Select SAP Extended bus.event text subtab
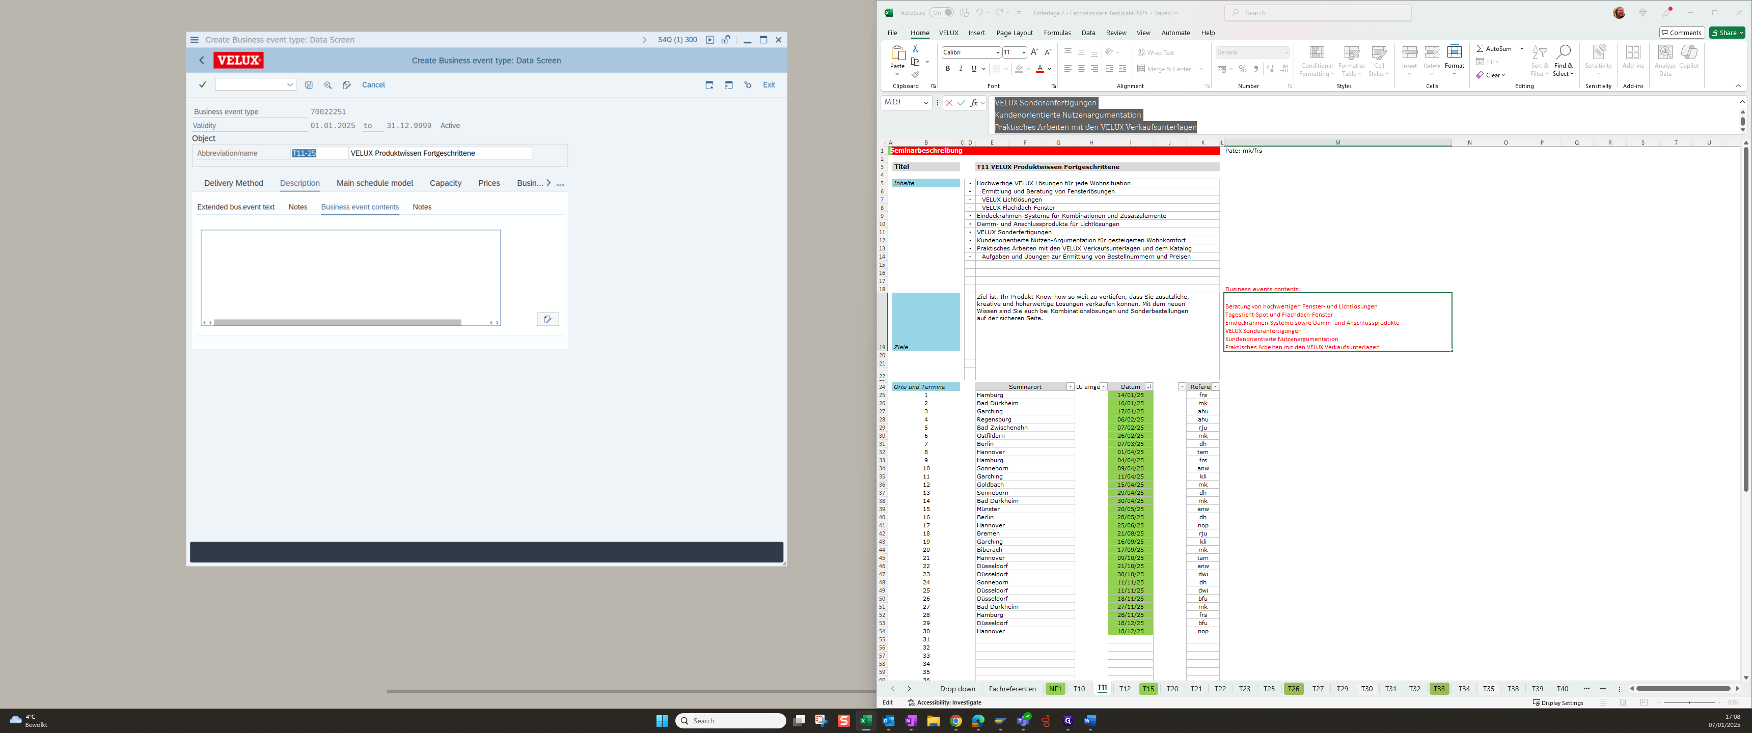The width and height of the screenshot is (1752, 733). click(x=236, y=207)
